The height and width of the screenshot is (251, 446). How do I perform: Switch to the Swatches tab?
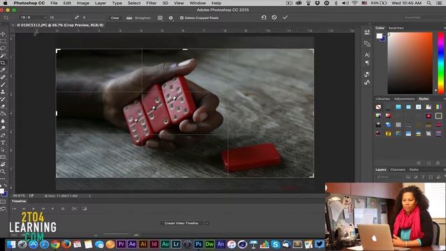396,28
